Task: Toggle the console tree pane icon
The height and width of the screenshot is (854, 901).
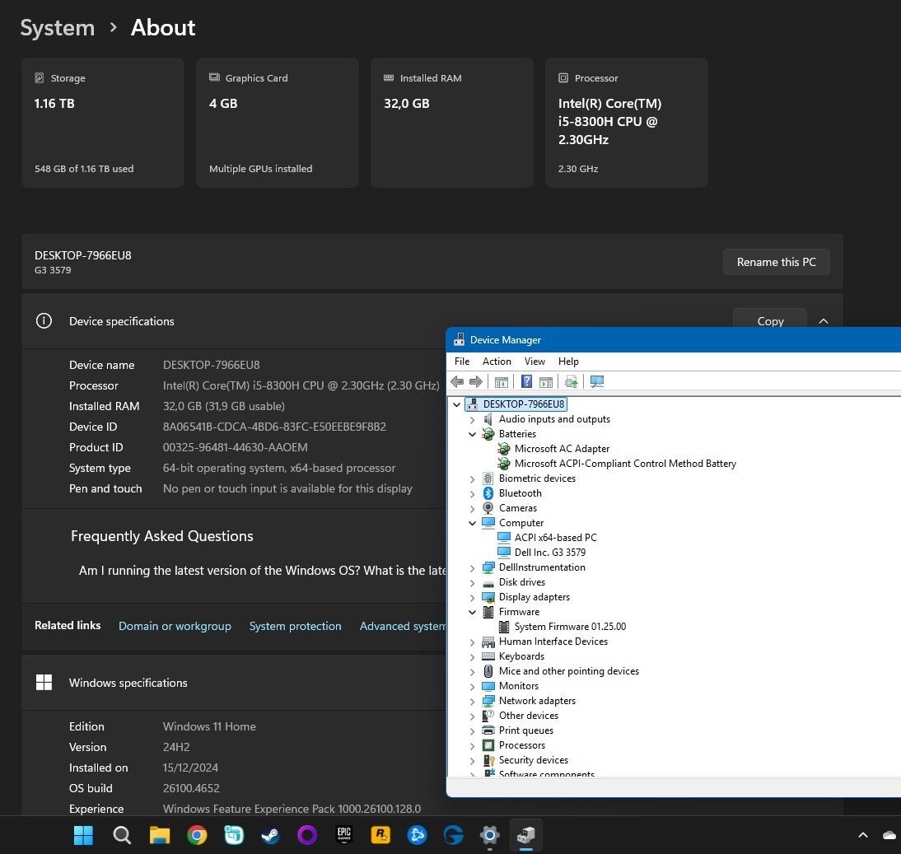Action: coord(501,381)
